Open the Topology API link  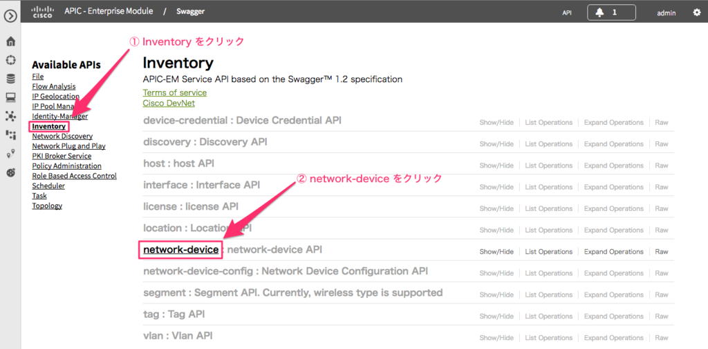click(47, 206)
